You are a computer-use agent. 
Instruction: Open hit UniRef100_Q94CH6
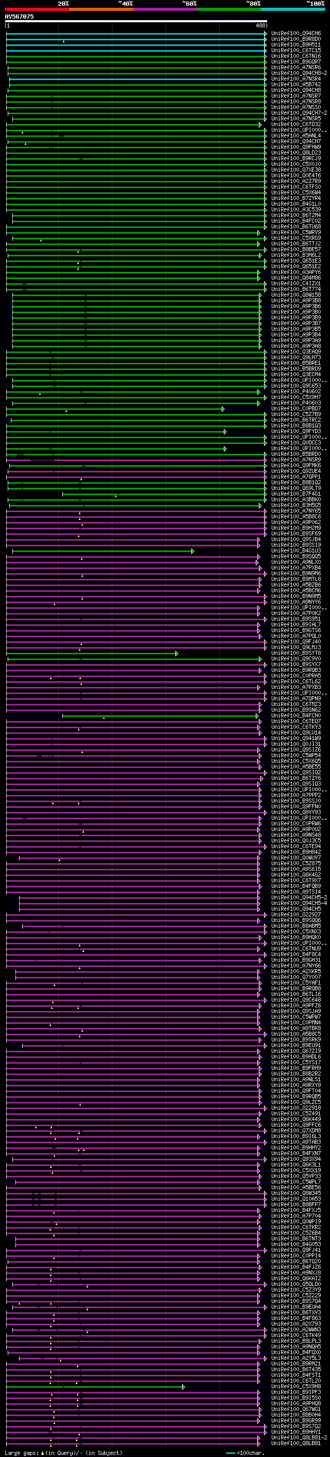(296, 34)
